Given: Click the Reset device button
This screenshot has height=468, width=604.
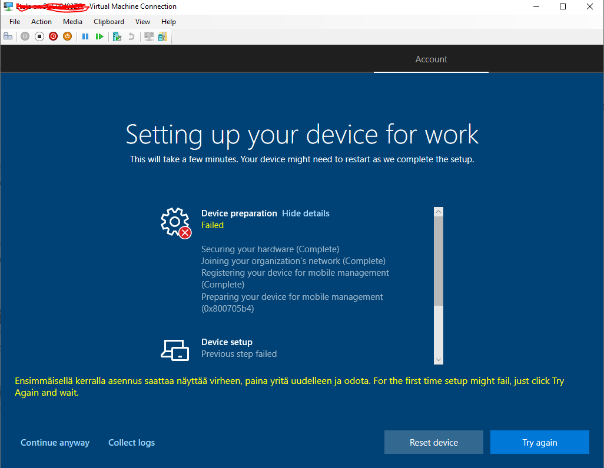Looking at the screenshot, I should coord(433,442).
